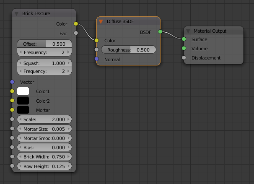This screenshot has width=254, height=184.
Task: Increase the Bias value
Action: click(x=68, y=147)
